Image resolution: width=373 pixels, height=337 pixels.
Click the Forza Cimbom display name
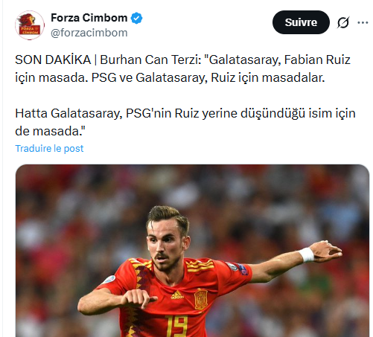(x=89, y=18)
